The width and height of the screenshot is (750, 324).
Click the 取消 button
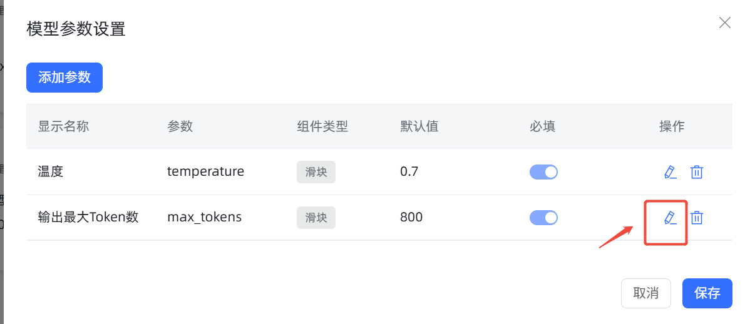click(645, 293)
